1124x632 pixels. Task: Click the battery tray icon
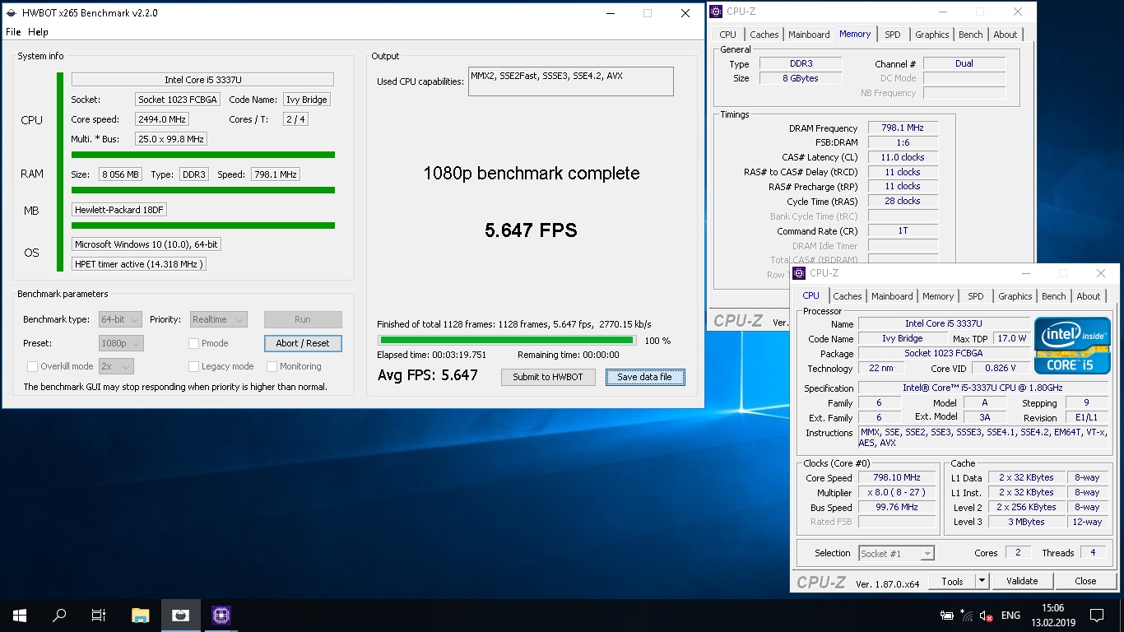click(947, 616)
